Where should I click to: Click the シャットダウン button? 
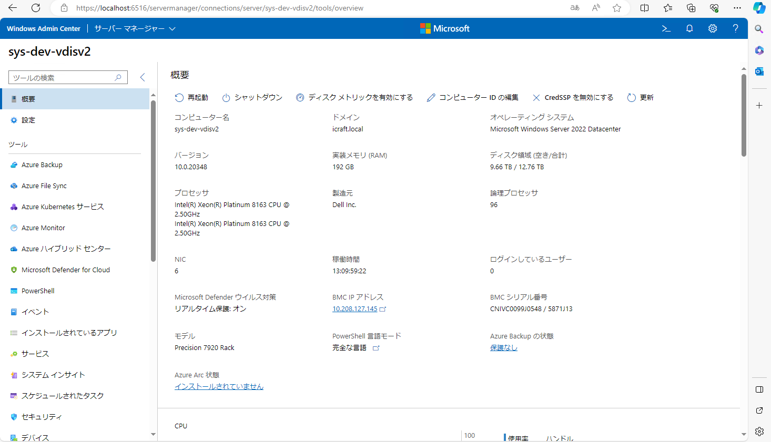pyautogui.click(x=252, y=97)
